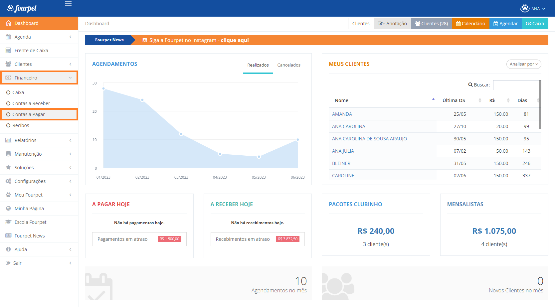Image resolution: width=555 pixels, height=307 pixels.
Task: Click the Clientes (28) button
Action: 431,24
